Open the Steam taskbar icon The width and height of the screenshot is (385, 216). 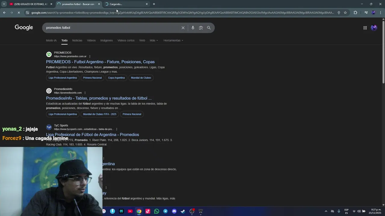tap(183, 211)
